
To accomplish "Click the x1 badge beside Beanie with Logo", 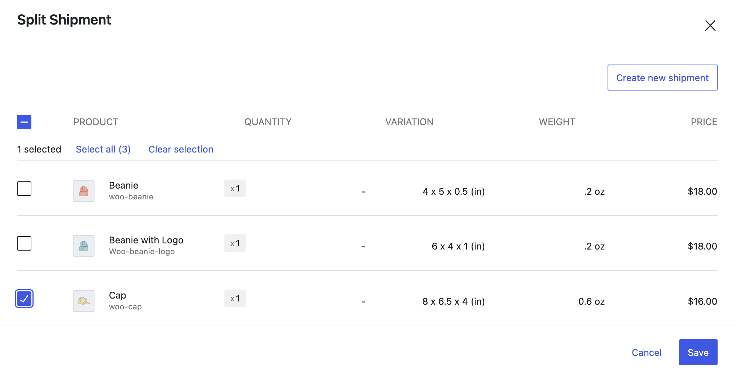I will [235, 243].
